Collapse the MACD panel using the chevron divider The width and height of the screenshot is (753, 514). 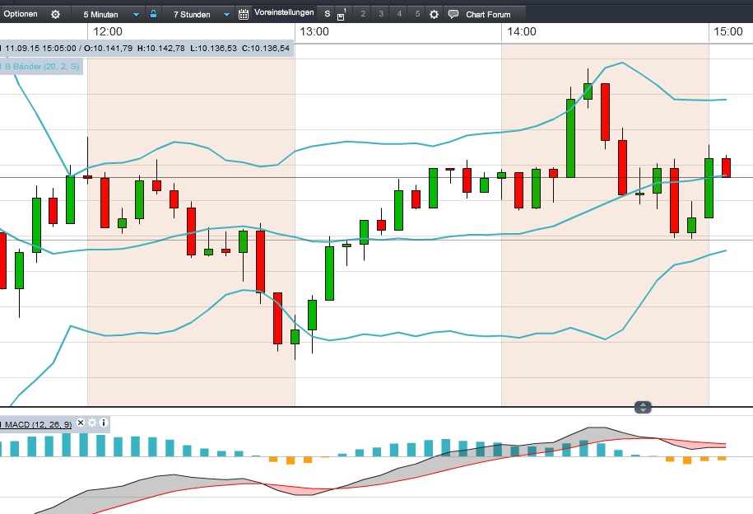click(641, 407)
